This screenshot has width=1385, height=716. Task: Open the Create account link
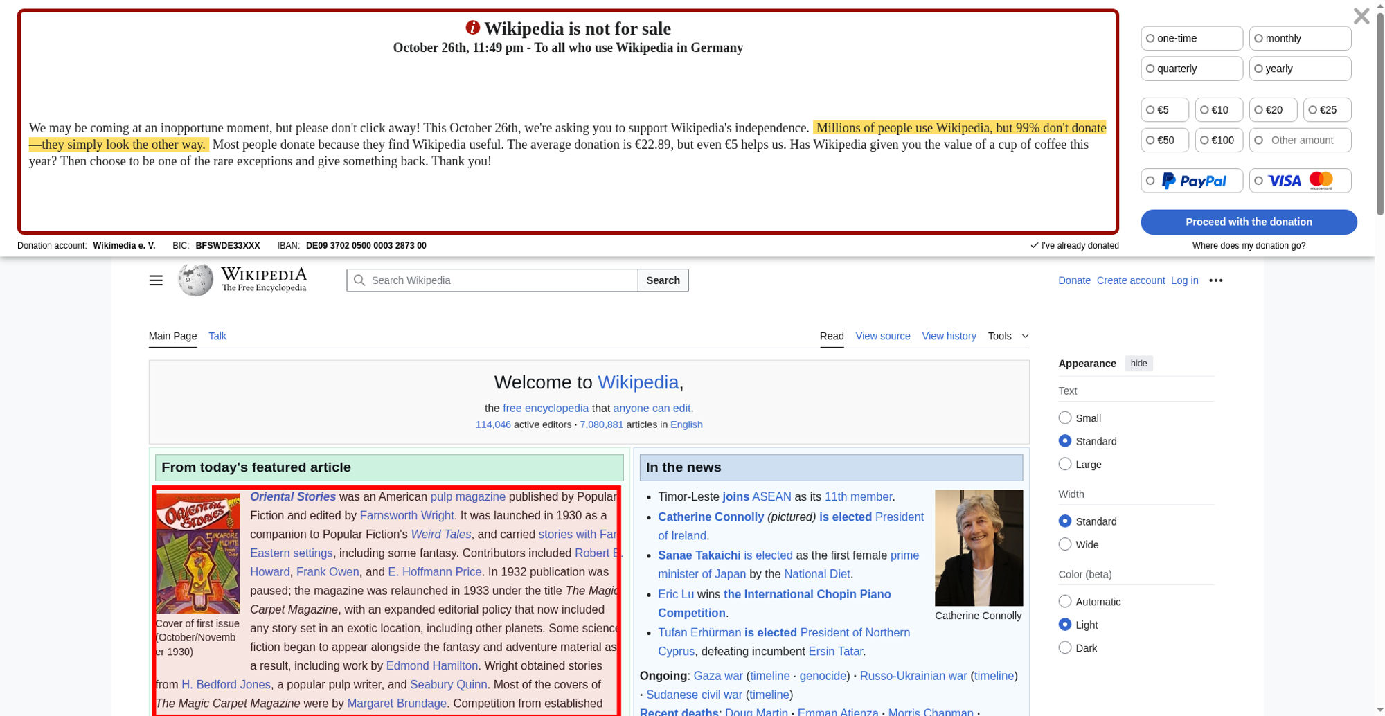pyautogui.click(x=1130, y=280)
